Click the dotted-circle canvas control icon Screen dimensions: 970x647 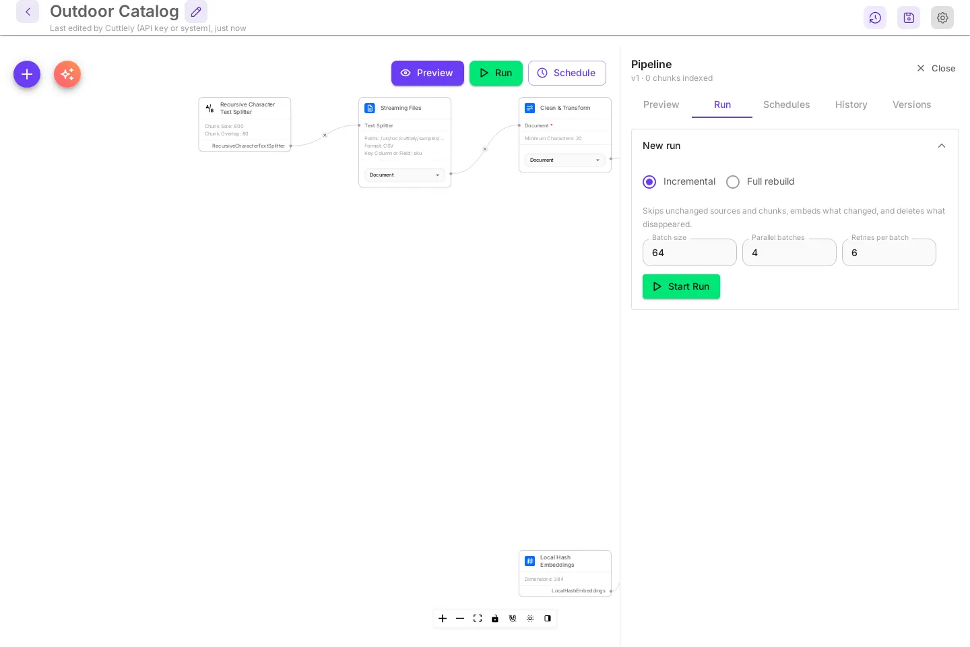coord(530,618)
